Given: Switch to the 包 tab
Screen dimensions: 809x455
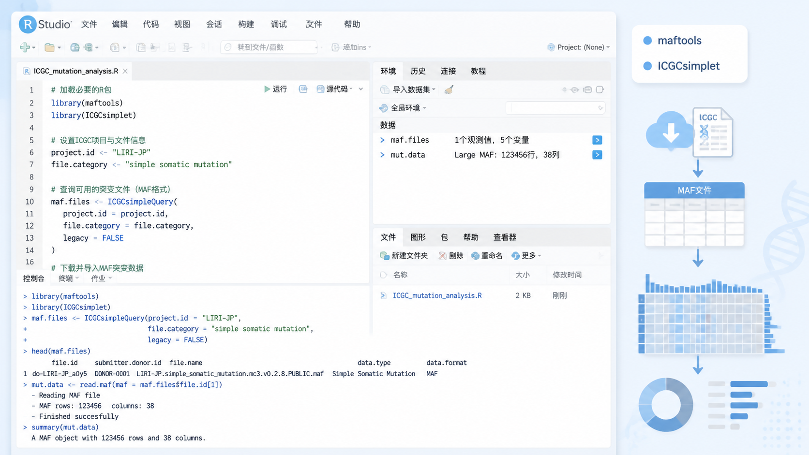Looking at the screenshot, I should [444, 237].
